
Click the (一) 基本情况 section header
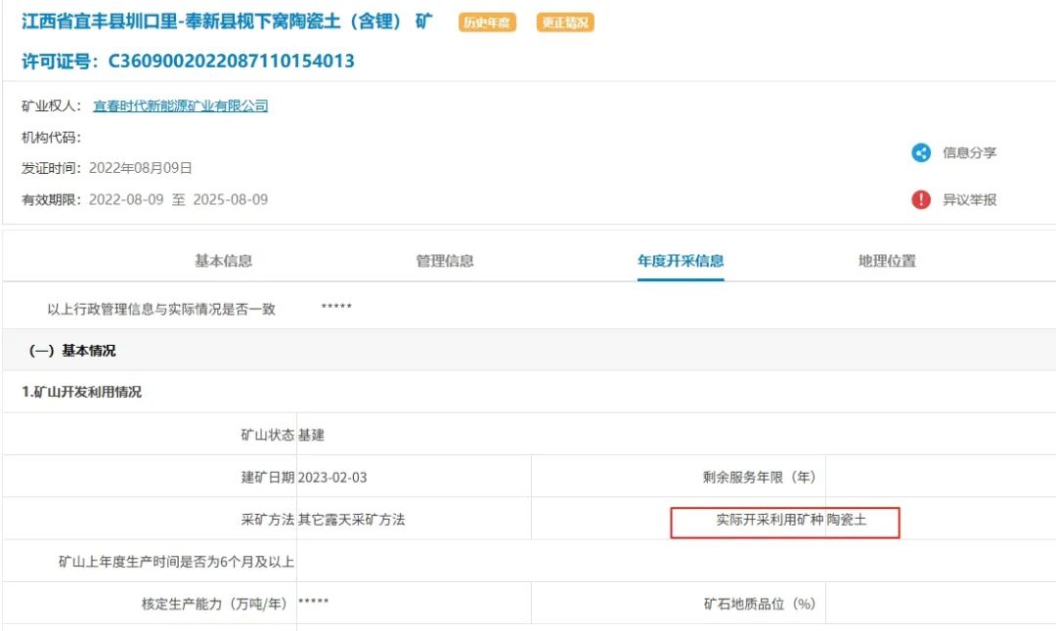(72, 351)
